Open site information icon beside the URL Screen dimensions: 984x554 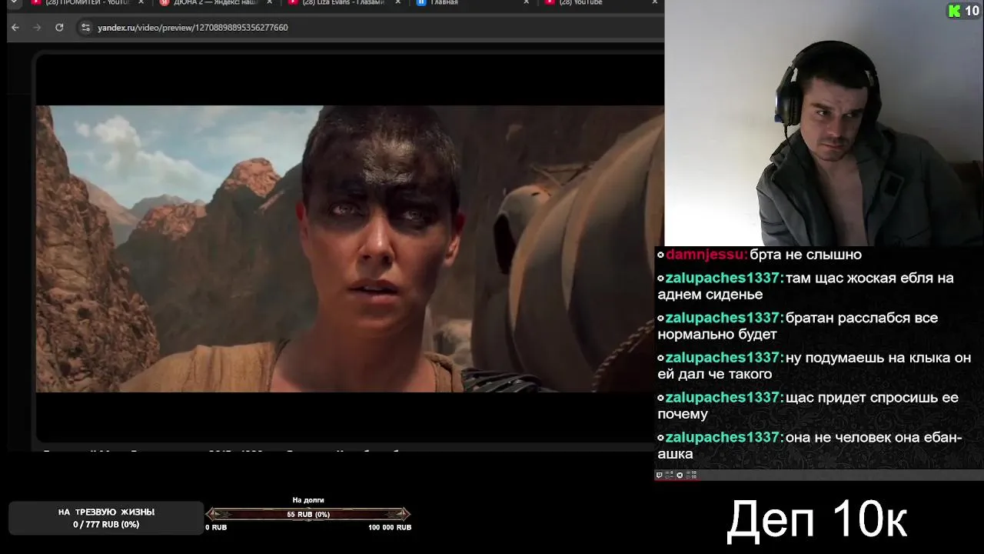coord(85,28)
